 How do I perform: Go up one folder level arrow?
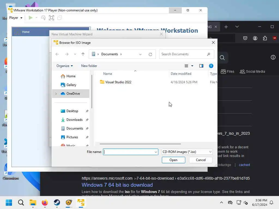(x=83, y=54)
